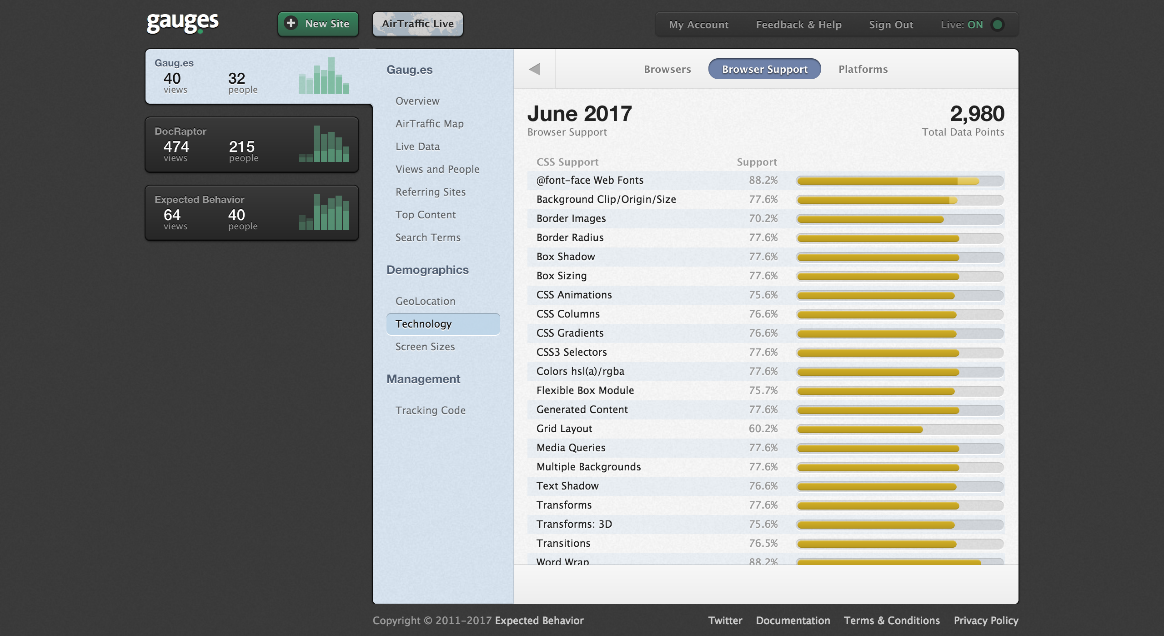Open the Gaug.es site bar chart

coord(324,76)
